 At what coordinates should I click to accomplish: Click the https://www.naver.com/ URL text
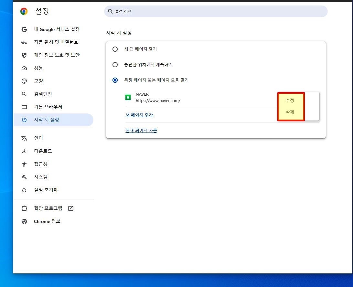click(x=158, y=101)
